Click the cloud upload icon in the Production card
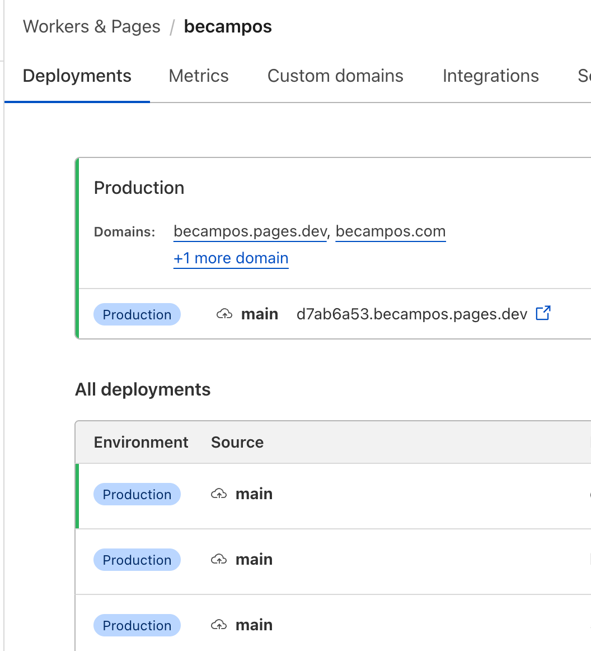 224,314
